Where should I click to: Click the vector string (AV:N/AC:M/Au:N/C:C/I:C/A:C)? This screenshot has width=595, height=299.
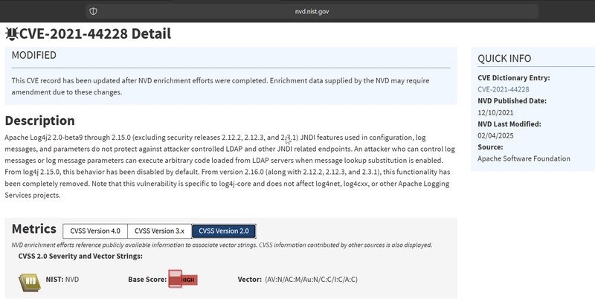pos(311,280)
